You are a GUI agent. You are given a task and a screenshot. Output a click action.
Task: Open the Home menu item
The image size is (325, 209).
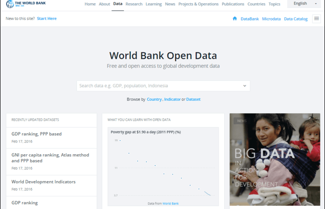[x=90, y=4]
